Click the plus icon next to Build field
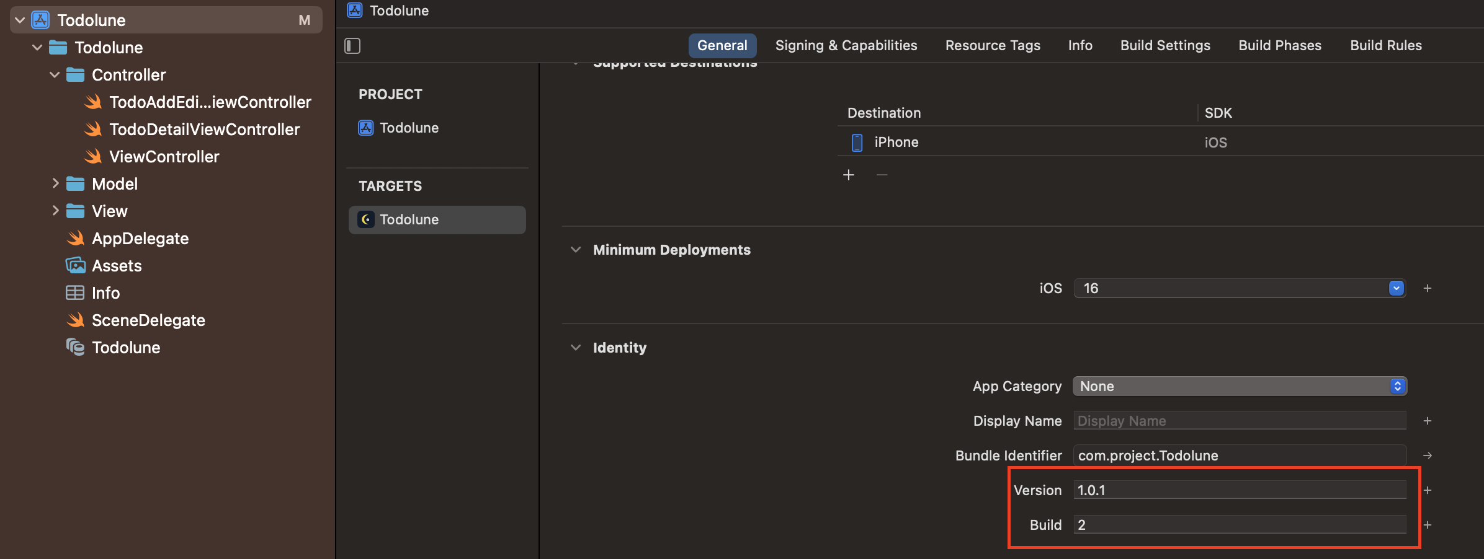Viewport: 1484px width, 559px height. click(x=1428, y=525)
